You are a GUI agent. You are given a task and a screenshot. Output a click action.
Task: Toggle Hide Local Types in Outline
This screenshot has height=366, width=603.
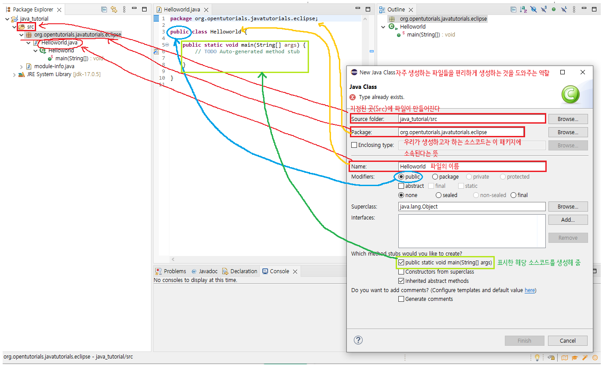coord(563,9)
